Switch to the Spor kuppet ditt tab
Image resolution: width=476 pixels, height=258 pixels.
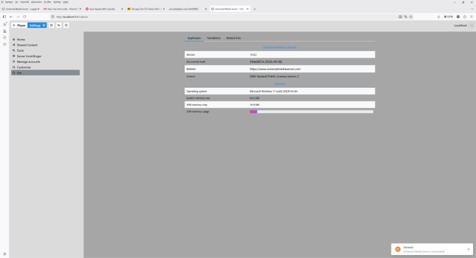[104, 9]
